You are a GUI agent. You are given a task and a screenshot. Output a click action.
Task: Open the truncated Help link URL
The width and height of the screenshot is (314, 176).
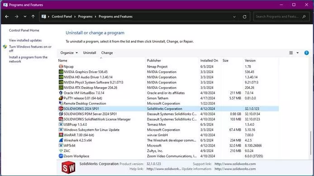click(164, 169)
